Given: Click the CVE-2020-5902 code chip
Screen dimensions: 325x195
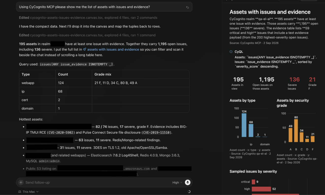Looking at the screenshot, I should (61, 132).
